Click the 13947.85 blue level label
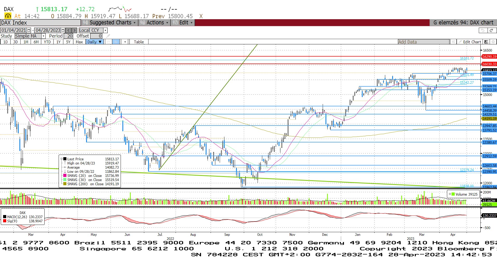Screen dimensions: 497x269 coord(489,126)
